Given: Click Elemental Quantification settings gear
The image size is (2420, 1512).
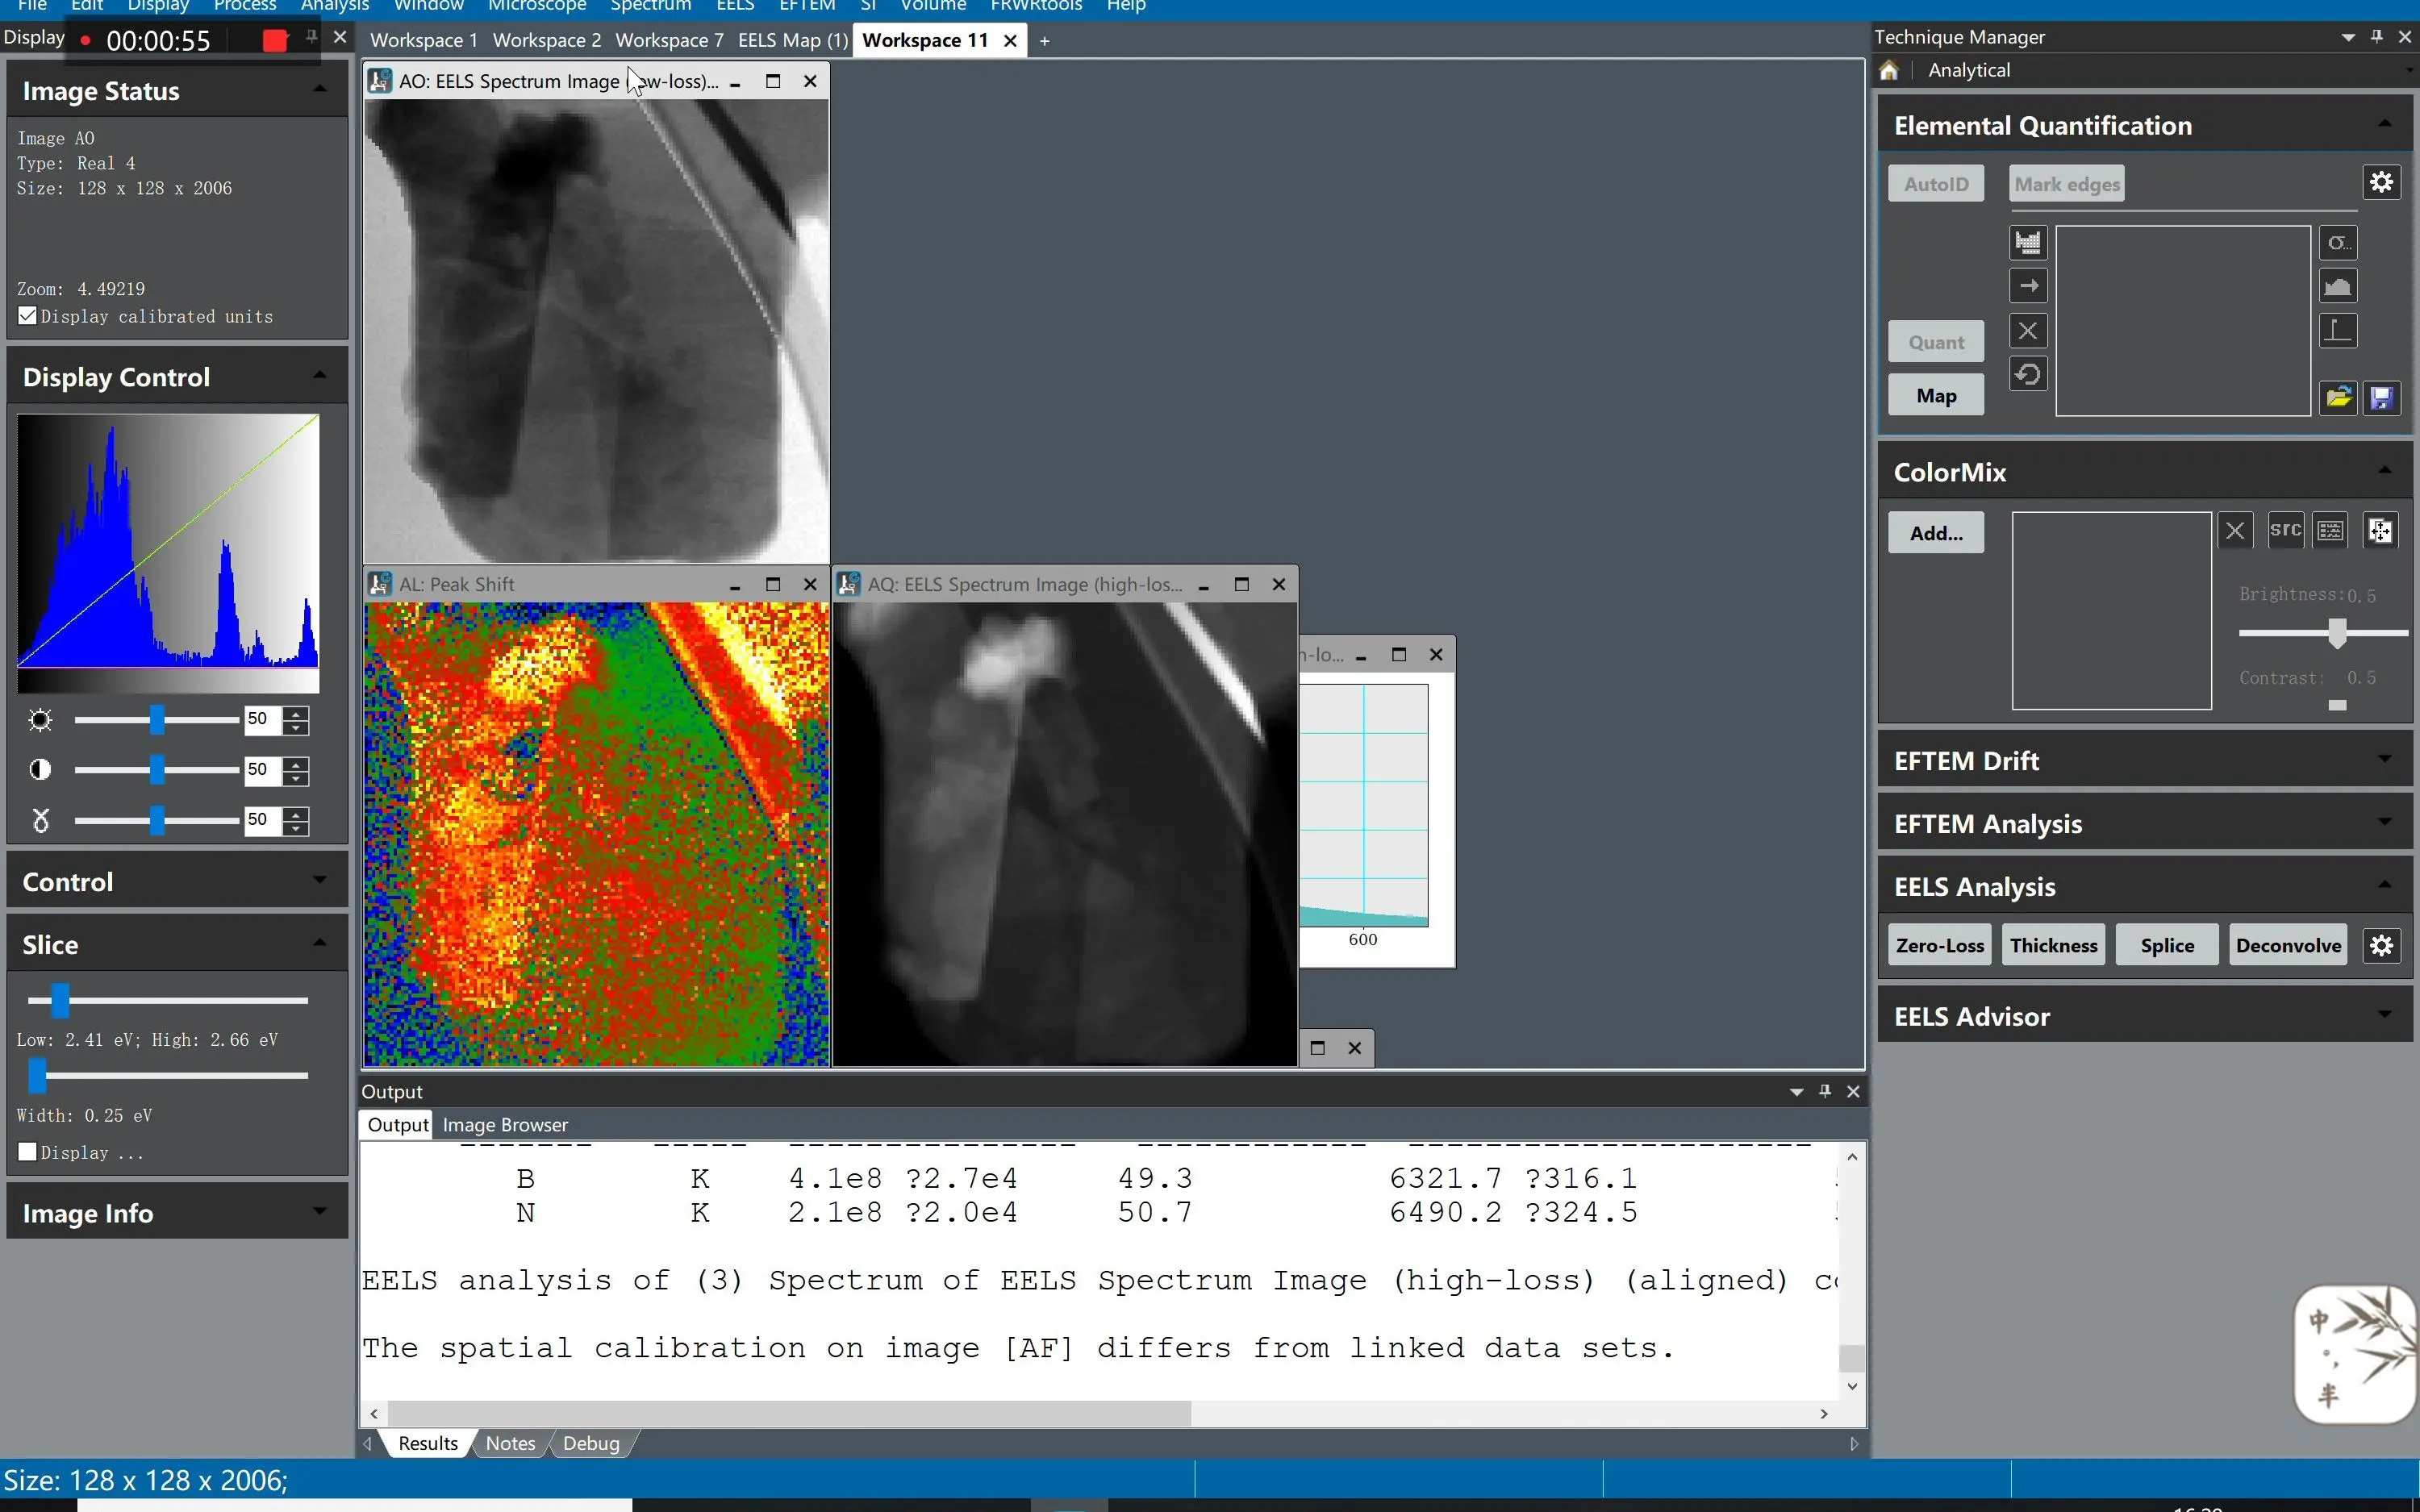Looking at the screenshot, I should point(2381,182).
